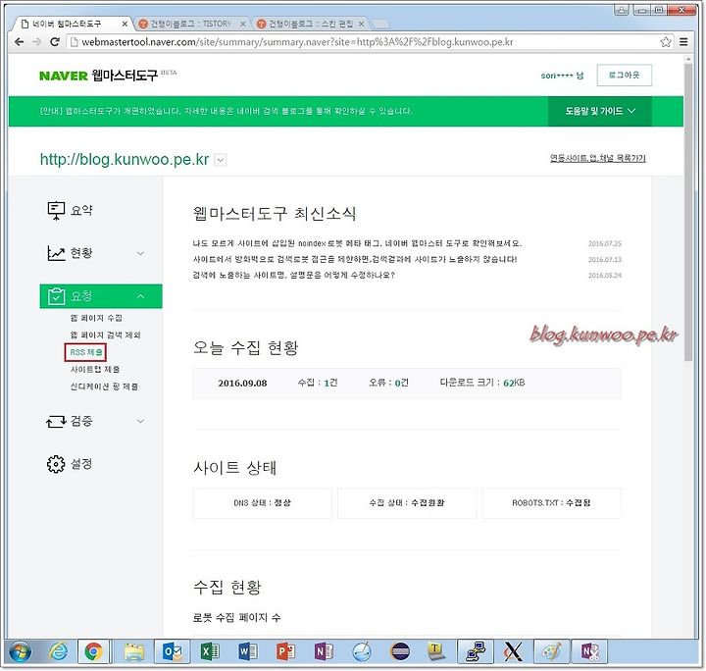The height and width of the screenshot is (671, 706).
Task: Close the 네이버 웹마스터도구 tab
Action: coord(125,24)
